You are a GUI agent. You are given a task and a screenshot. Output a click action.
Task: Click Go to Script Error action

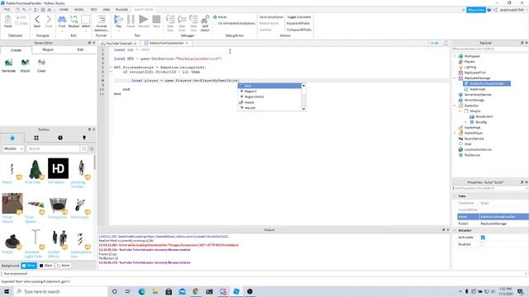[x=271, y=16]
